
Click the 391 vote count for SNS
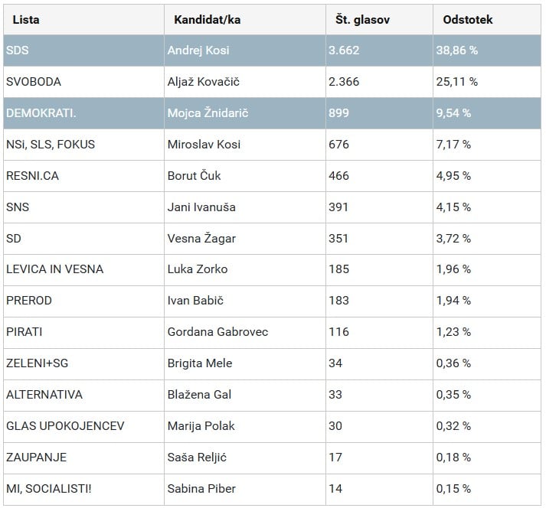coord(338,207)
